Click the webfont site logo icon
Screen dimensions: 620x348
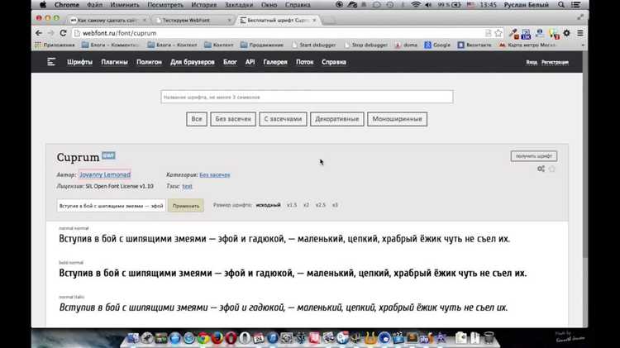coord(51,62)
